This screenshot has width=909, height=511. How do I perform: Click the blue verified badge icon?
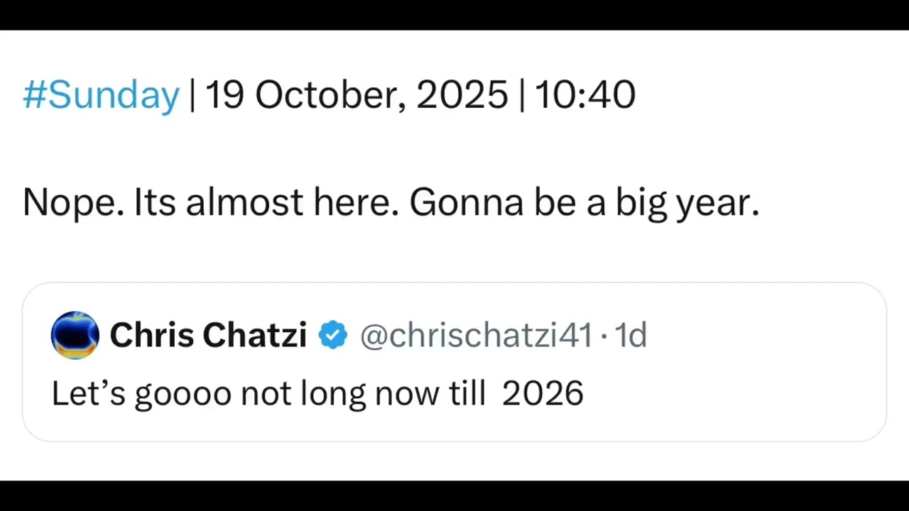pos(332,335)
